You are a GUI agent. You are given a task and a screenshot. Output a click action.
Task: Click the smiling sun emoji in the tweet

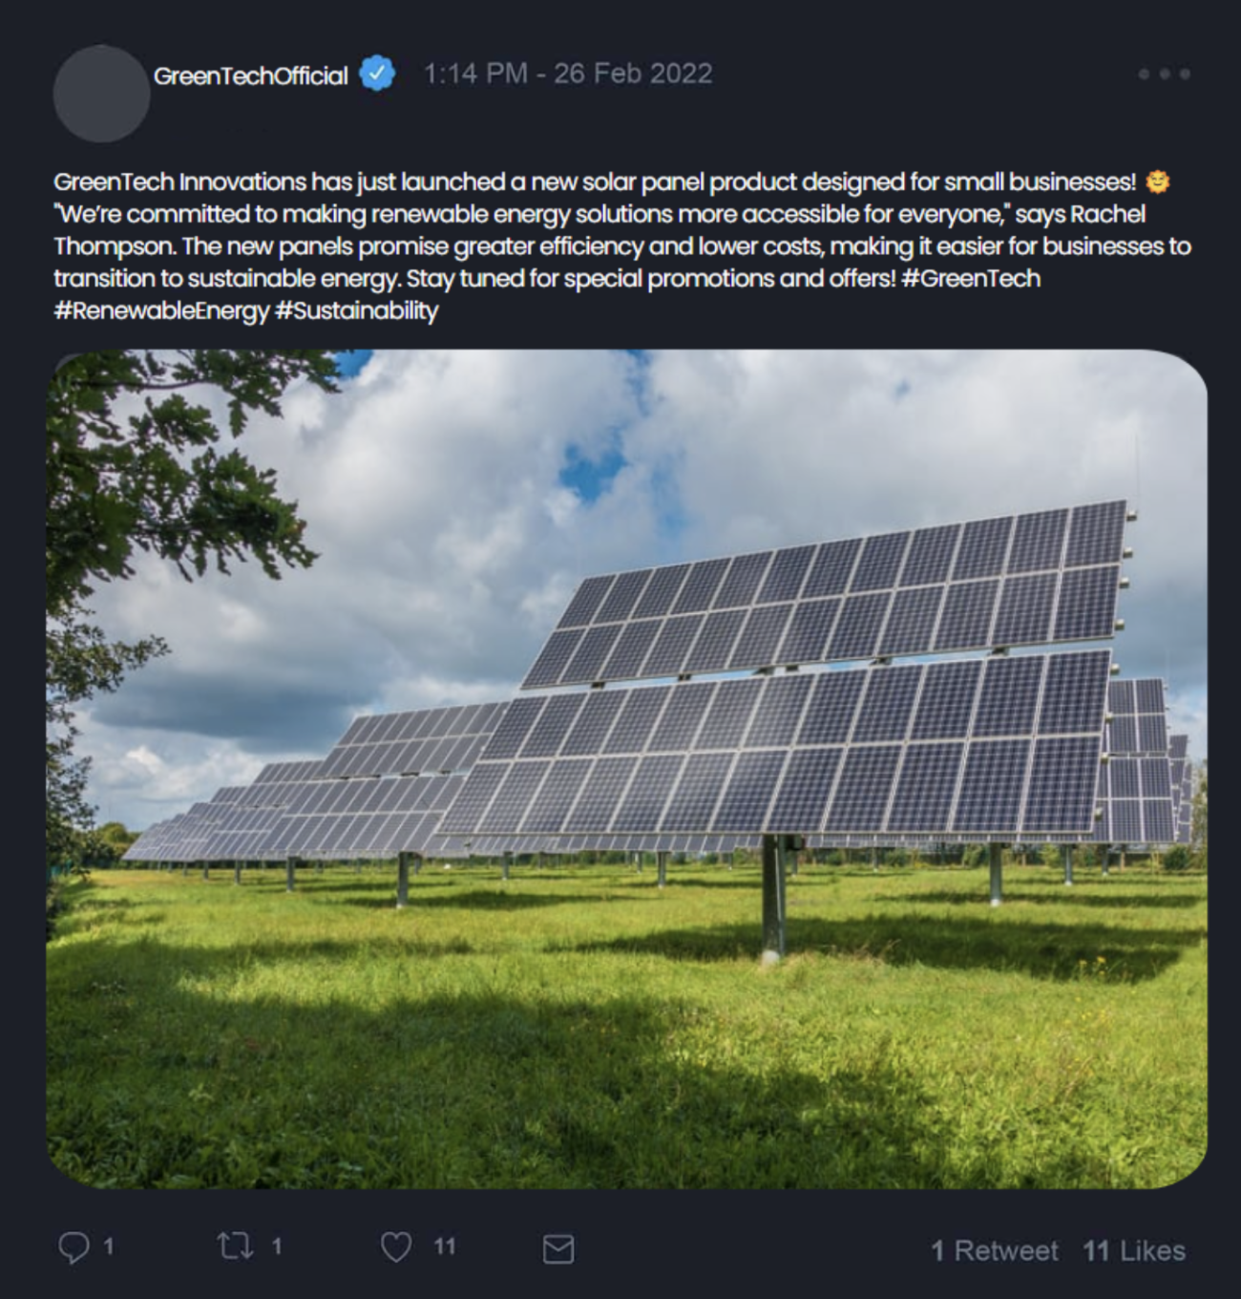[x=1158, y=181]
